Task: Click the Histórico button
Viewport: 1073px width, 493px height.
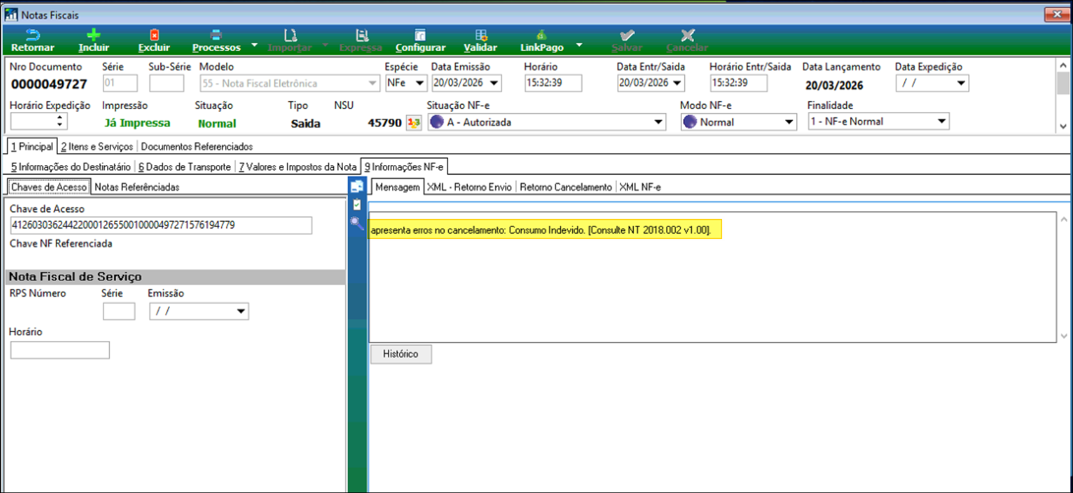Action: [400, 354]
